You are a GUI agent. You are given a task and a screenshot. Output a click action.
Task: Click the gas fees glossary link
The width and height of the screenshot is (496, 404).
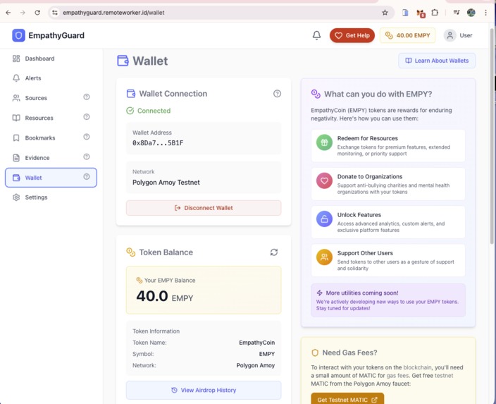pyautogui.click(x=397, y=376)
